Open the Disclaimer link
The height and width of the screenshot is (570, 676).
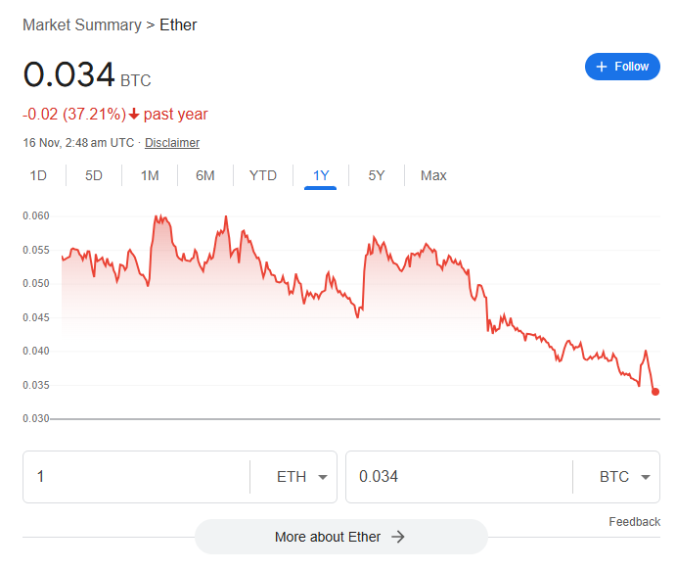[x=172, y=143]
